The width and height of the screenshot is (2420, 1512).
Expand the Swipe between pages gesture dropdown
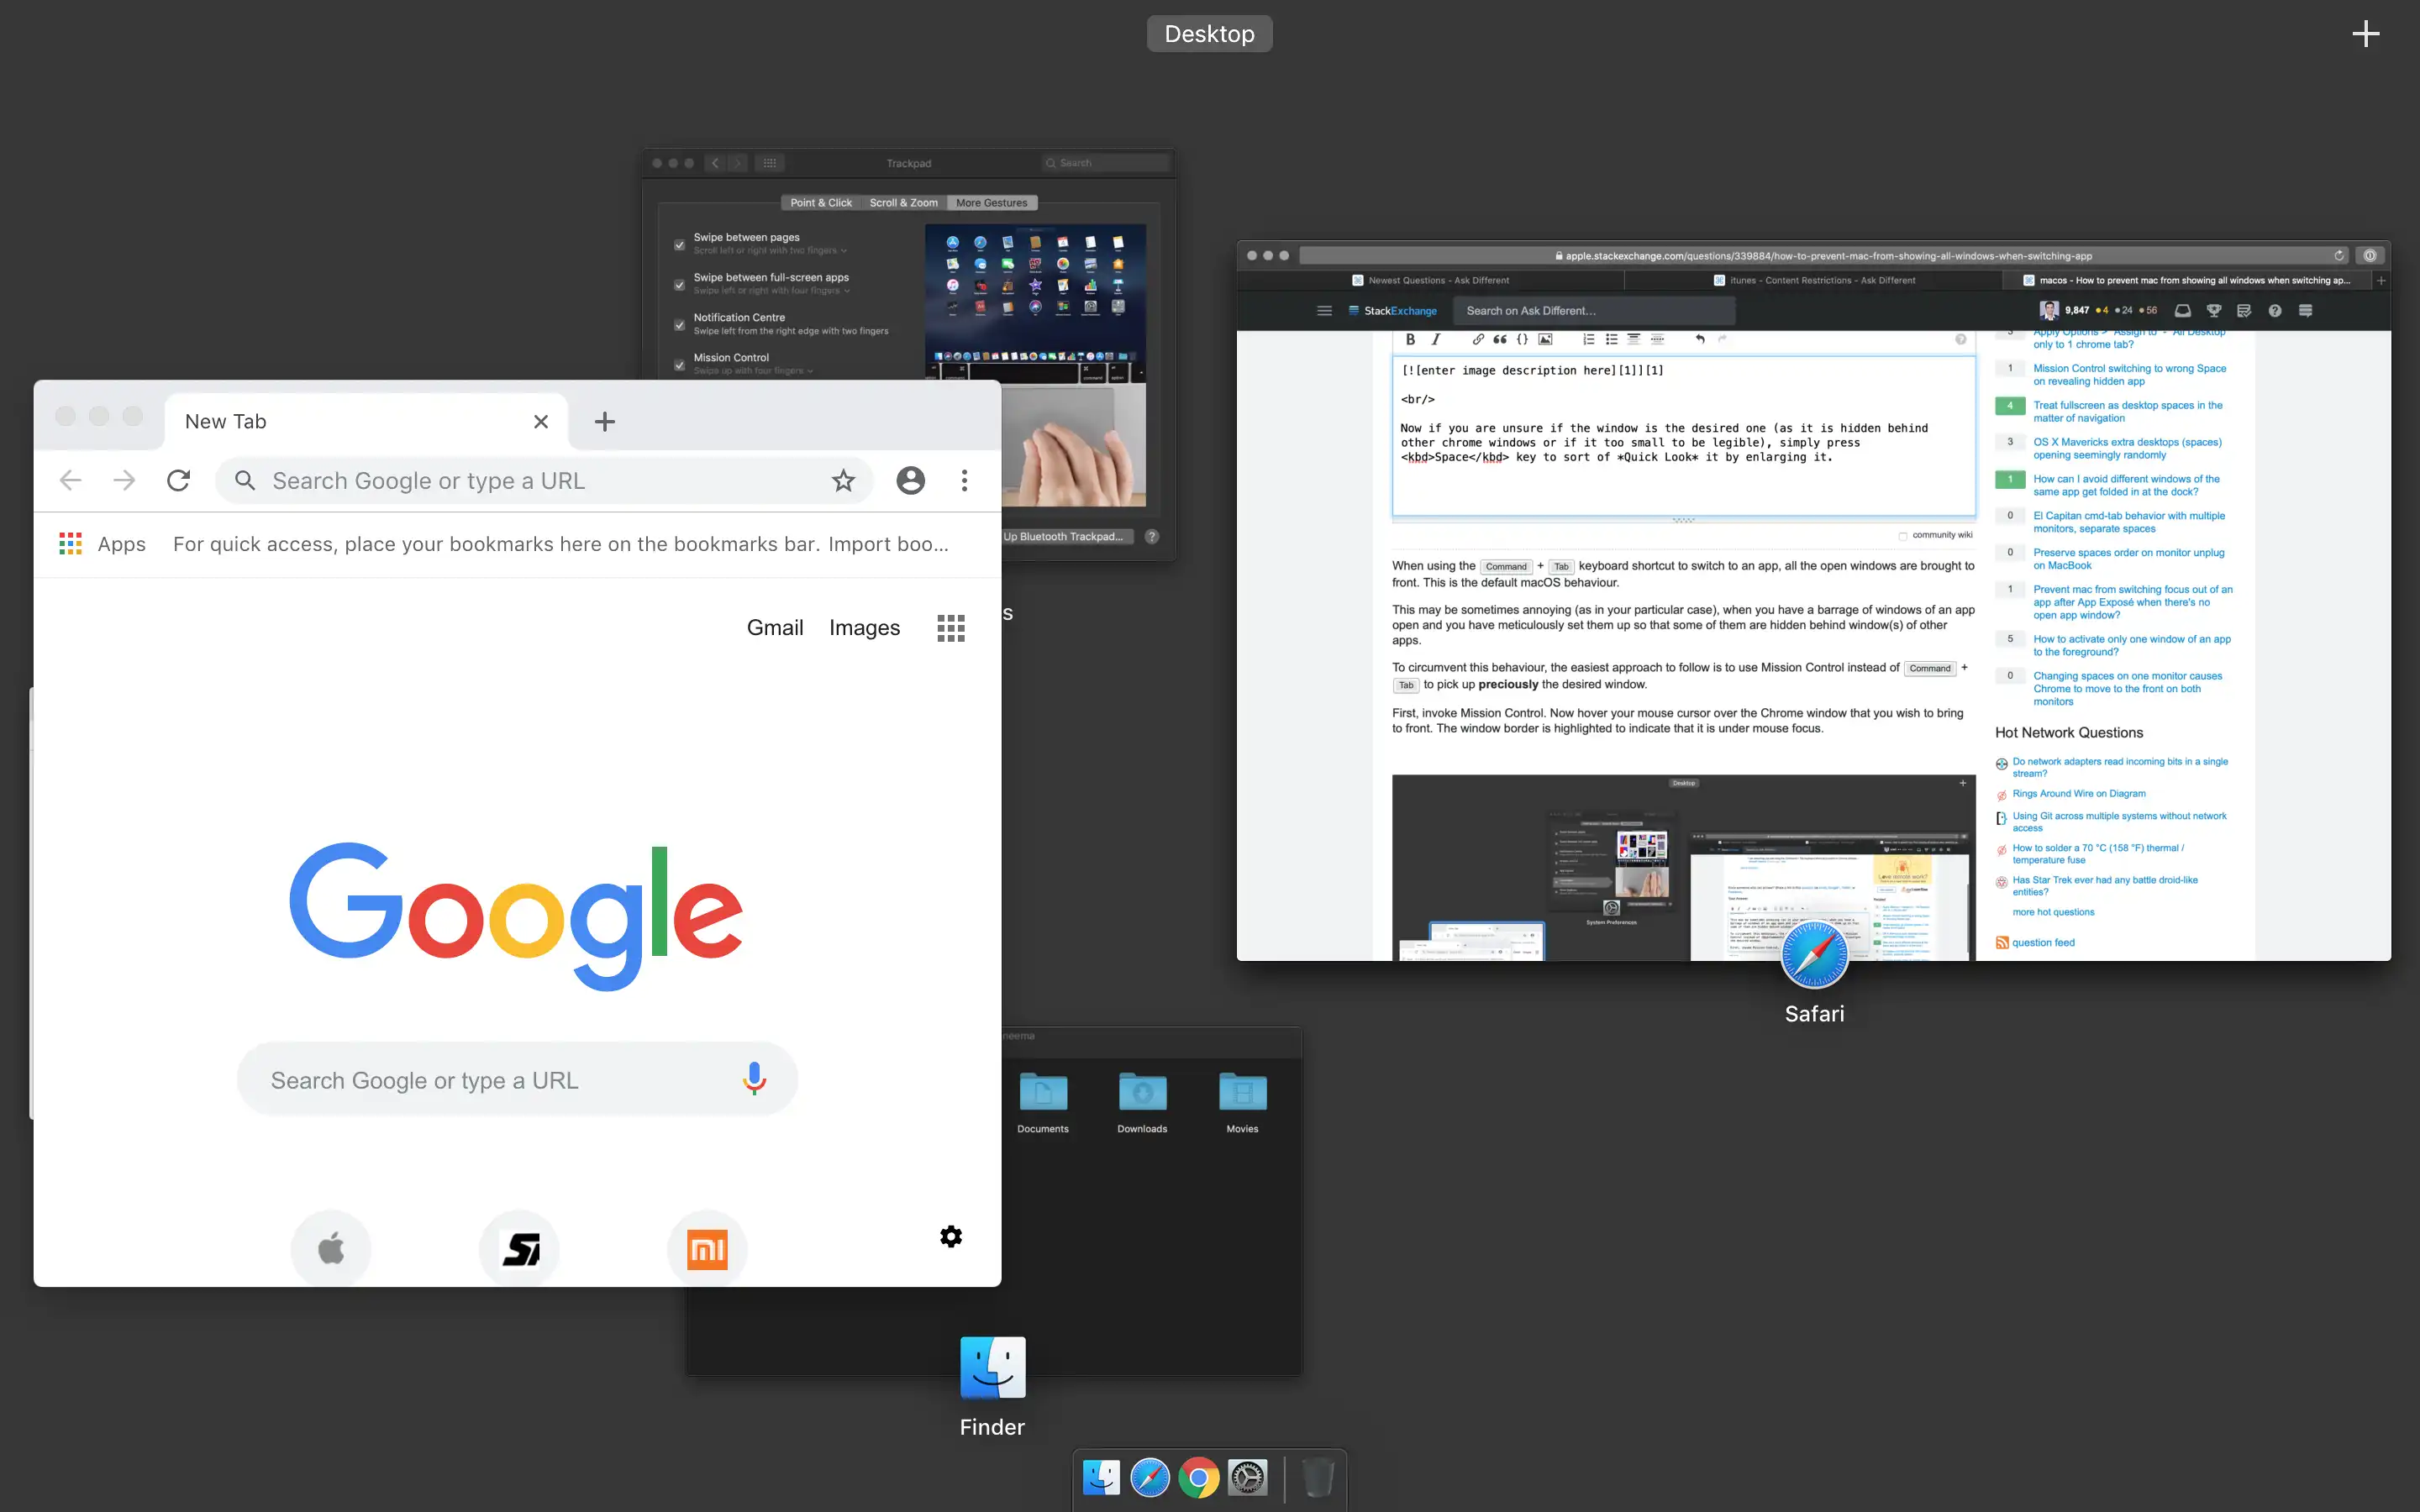click(845, 250)
